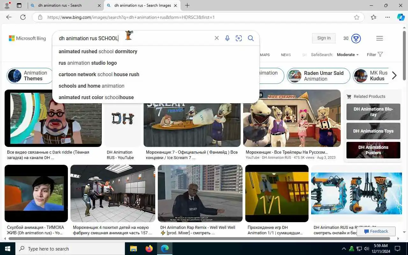Screen dimensions: 408x255
Task: Click the browser address bar
Action: pos(198,17)
